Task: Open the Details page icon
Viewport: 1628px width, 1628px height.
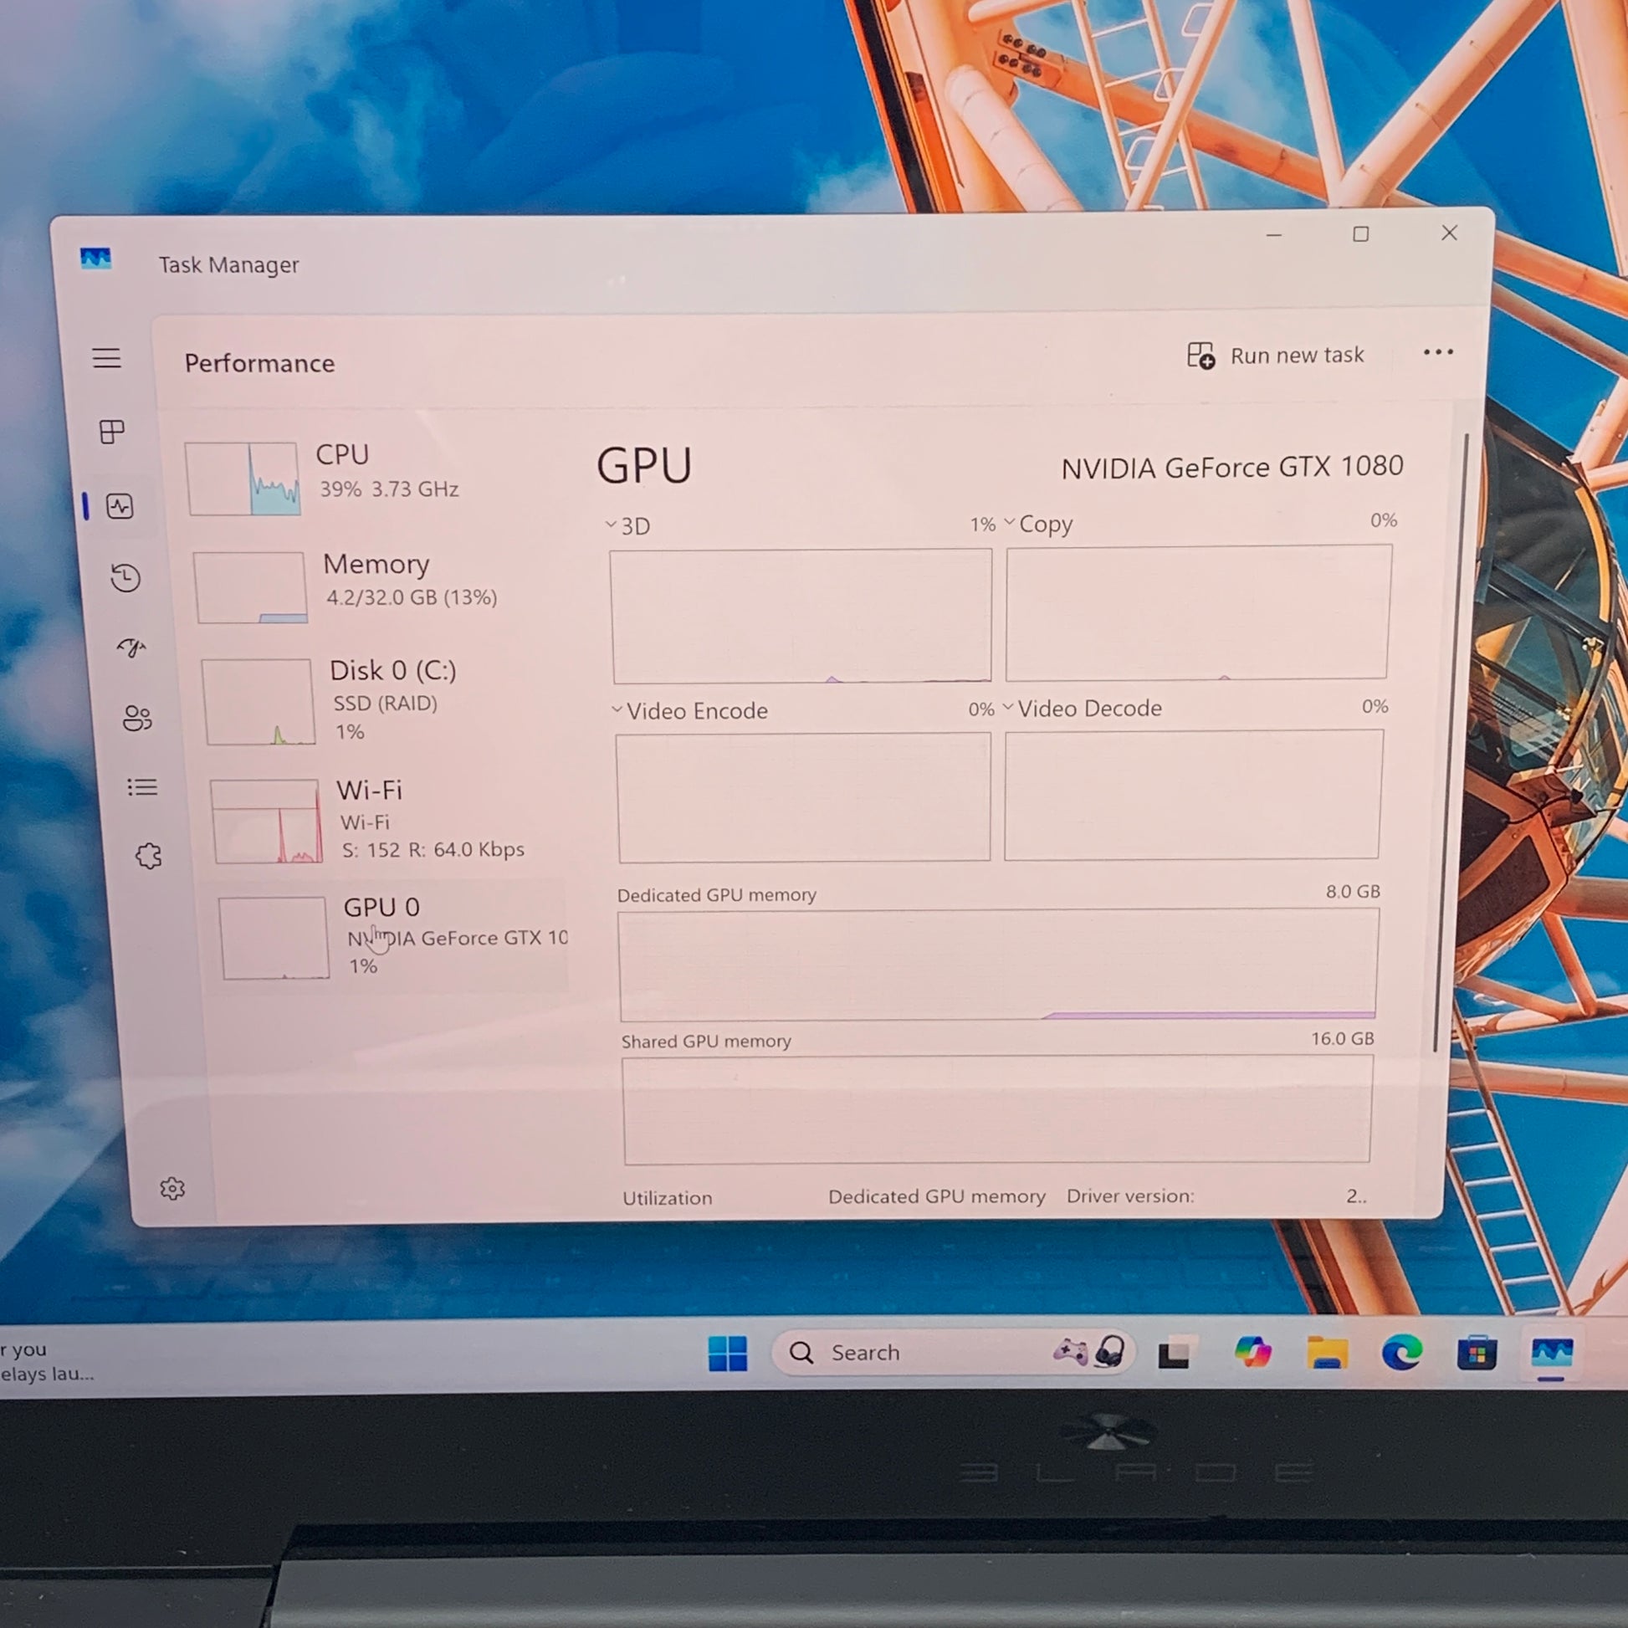Action: (141, 787)
